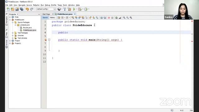Click Previous Bookmark editor icon
Screen dimensions: 199x112
pyautogui.click(x=90, y=18)
